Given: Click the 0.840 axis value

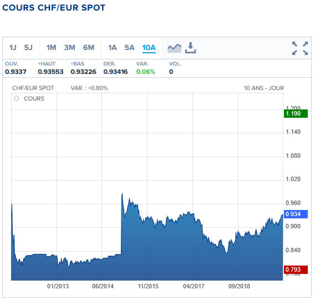Looking at the screenshot, I should tap(293, 250).
